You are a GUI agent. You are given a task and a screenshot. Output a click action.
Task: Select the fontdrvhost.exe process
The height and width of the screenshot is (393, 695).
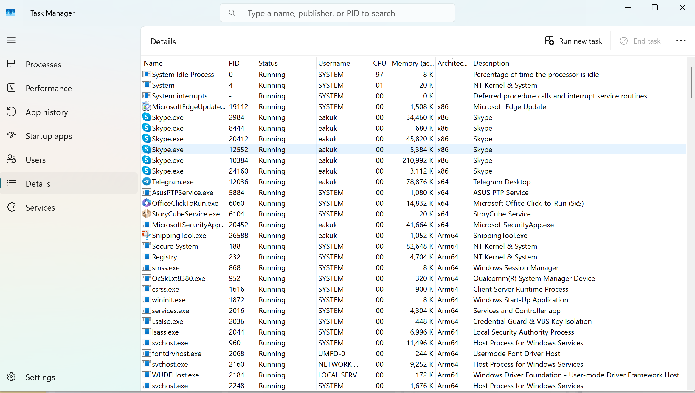coord(414,353)
